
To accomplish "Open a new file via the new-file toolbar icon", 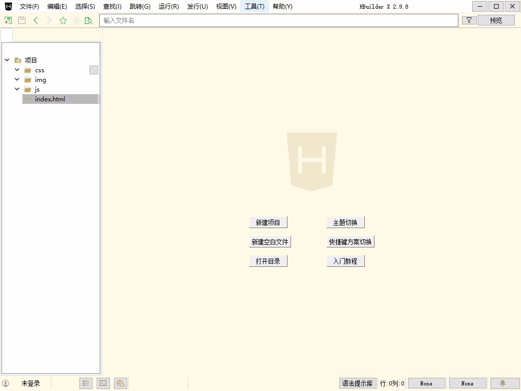I will (x=8, y=20).
